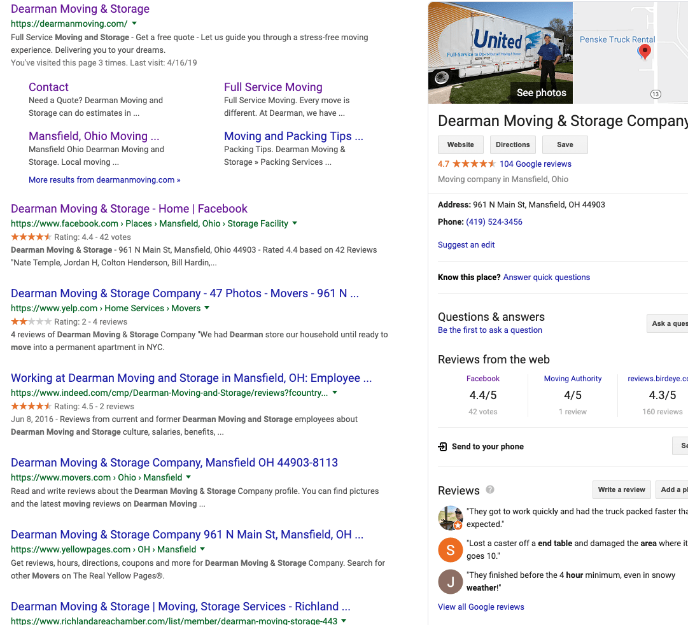Open Facebook in Reviews from the web
The width and height of the screenshot is (688, 625).
point(482,379)
